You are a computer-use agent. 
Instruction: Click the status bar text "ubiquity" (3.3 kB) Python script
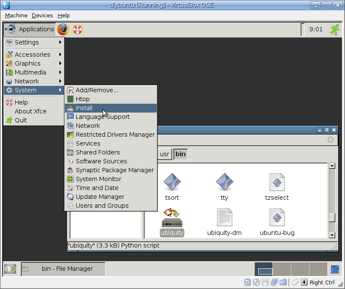[x=114, y=245]
